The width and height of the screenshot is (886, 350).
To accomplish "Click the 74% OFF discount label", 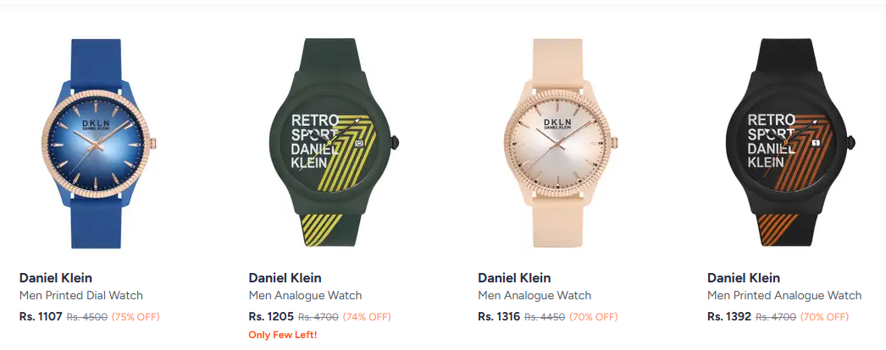I will tap(367, 317).
